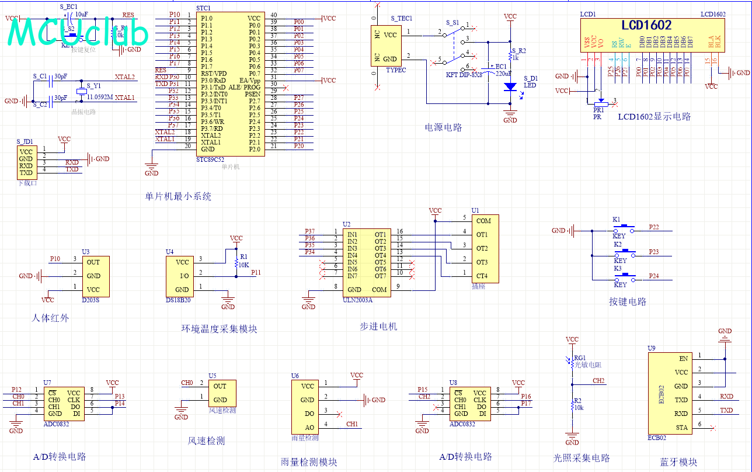The width and height of the screenshot is (752, 472).
Task: Select the PR1 potentiometer below the LCD
Action: (600, 103)
